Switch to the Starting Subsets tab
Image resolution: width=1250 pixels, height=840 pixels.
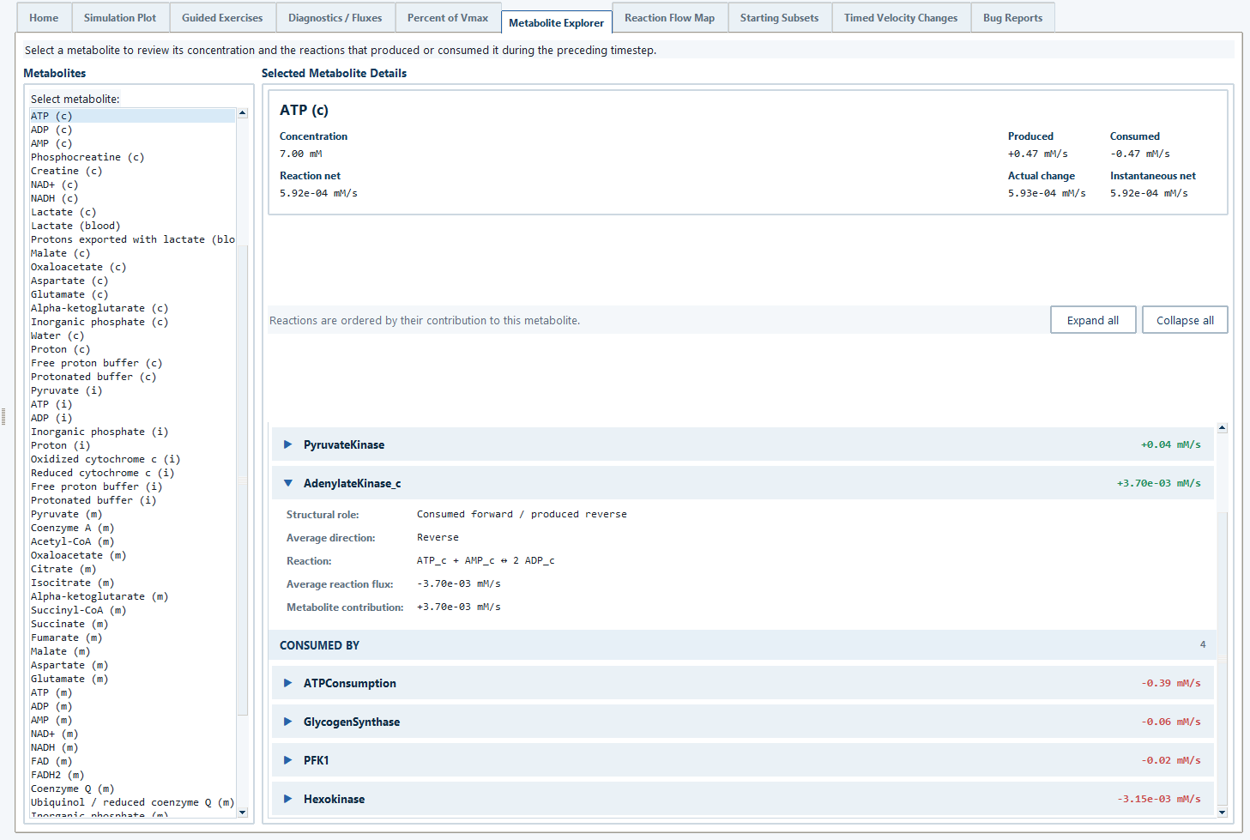pyautogui.click(x=779, y=18)
